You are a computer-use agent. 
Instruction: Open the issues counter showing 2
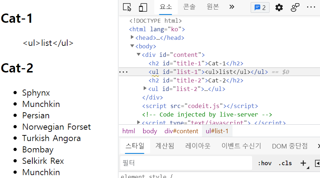[260, 7]
